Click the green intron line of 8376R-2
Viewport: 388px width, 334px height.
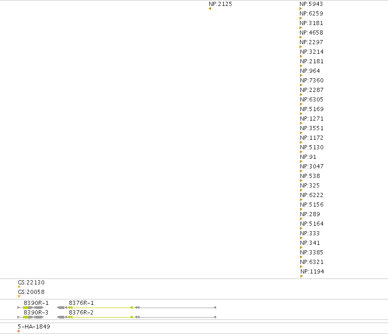click(x=102, y=317)
